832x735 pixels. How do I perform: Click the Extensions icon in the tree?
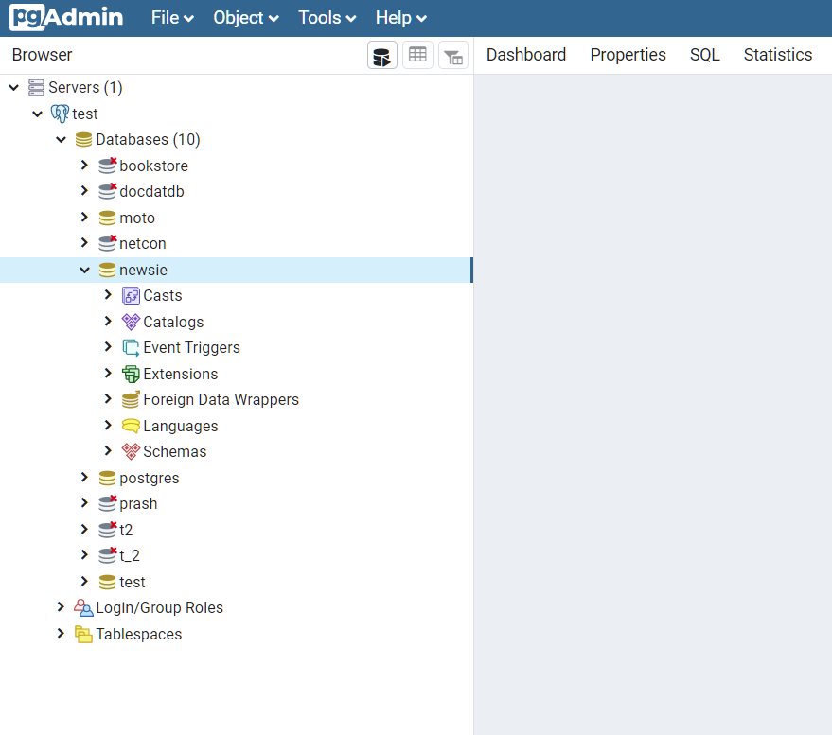130,374
